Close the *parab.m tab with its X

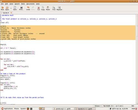[x=11, y=13]
